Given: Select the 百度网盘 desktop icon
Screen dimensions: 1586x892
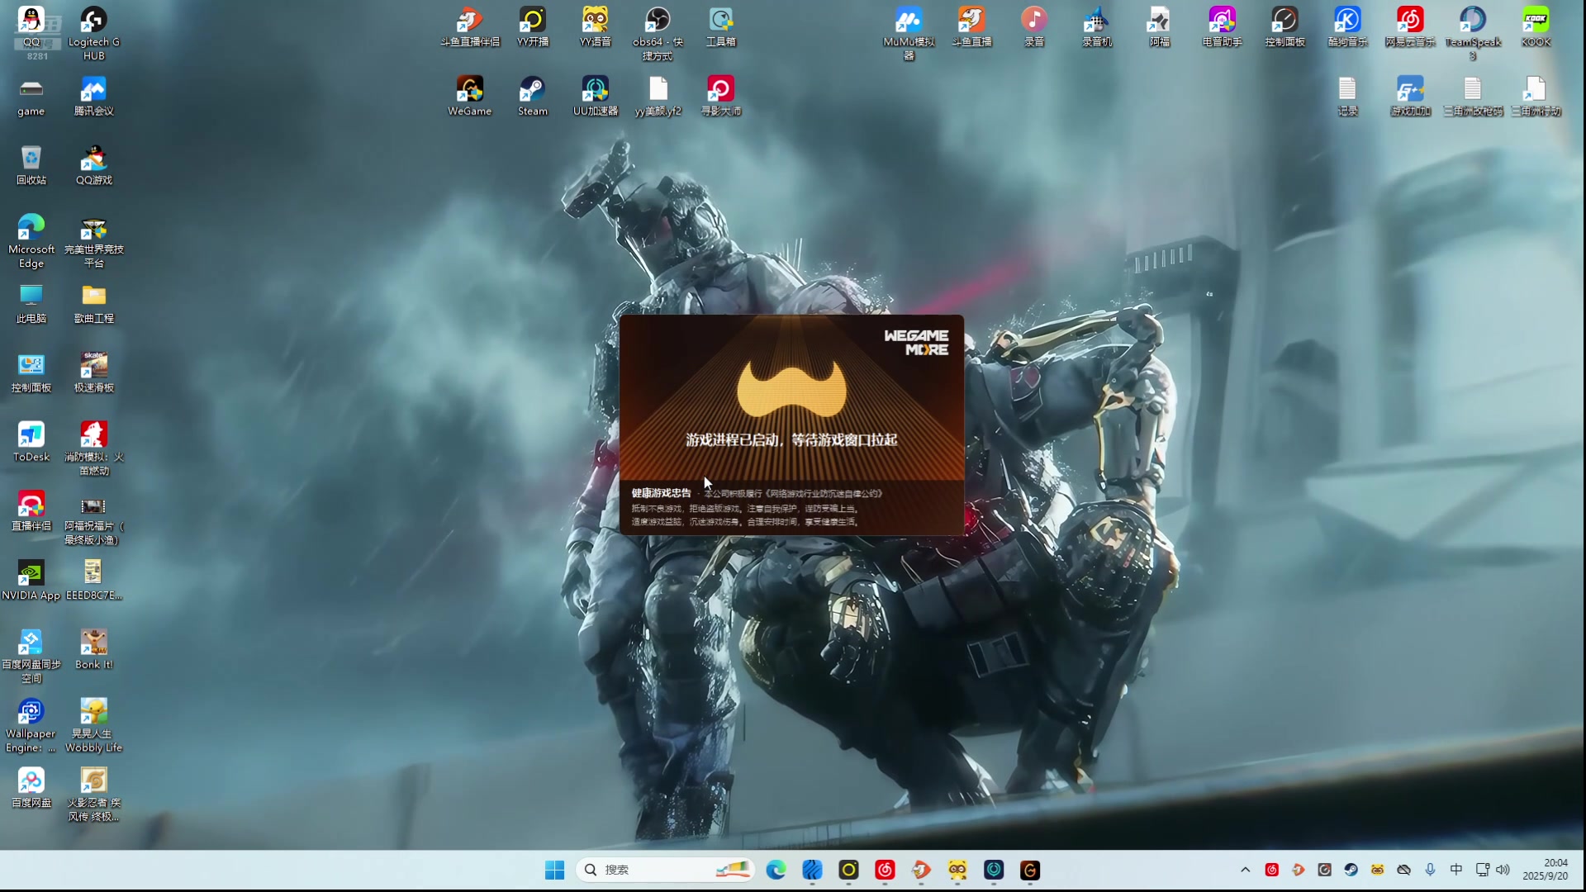Looking at the screenshot, I should [x=31, y=788].
